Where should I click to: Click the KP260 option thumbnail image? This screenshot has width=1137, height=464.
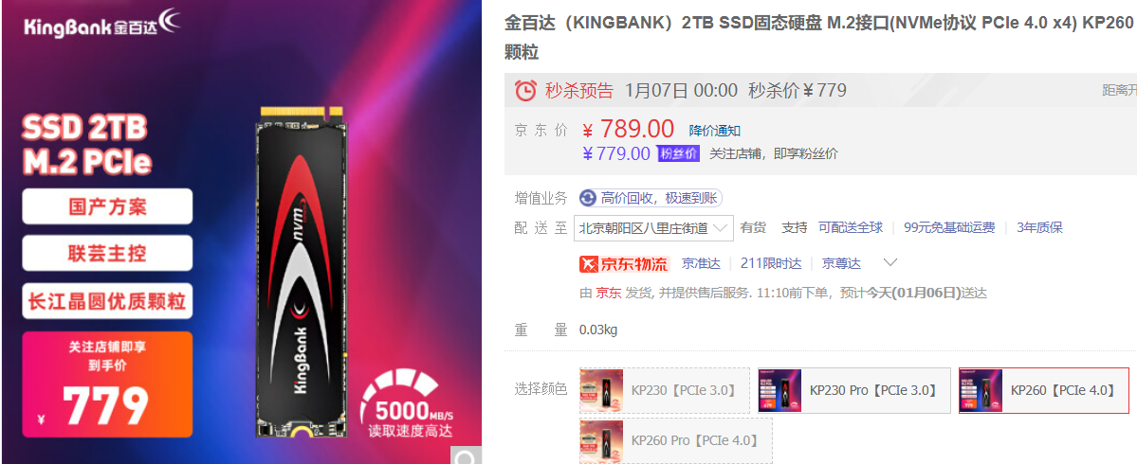981,390
